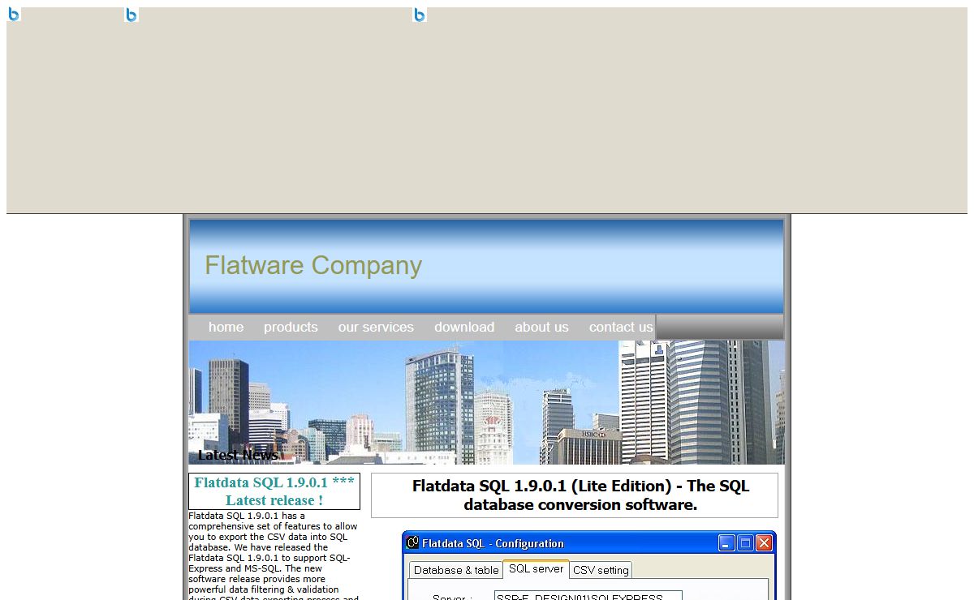Click the Flatdata SQL Lite Edition main heading
Screen dimensions: 974x600
coord(580,495)
